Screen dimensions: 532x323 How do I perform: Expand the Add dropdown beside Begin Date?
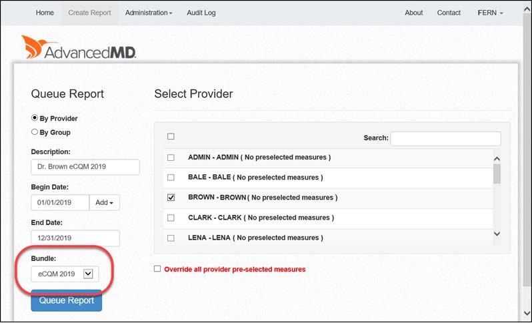tap(105, 202)
